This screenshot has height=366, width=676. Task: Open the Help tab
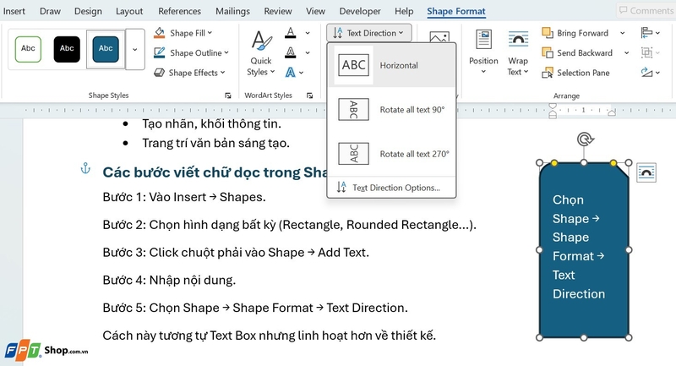404,11
